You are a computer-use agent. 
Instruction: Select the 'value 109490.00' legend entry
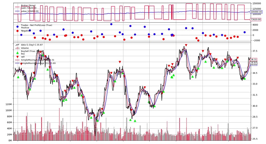pos(30,11)
